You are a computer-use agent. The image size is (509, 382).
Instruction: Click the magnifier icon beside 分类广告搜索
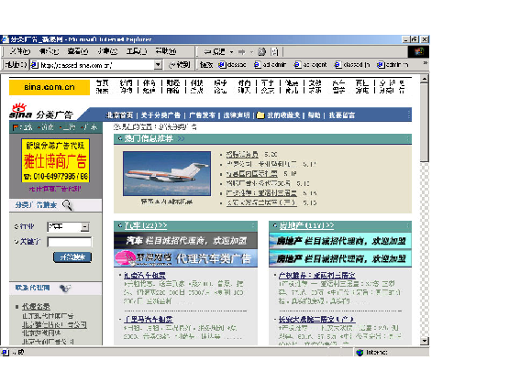[67, 205]
